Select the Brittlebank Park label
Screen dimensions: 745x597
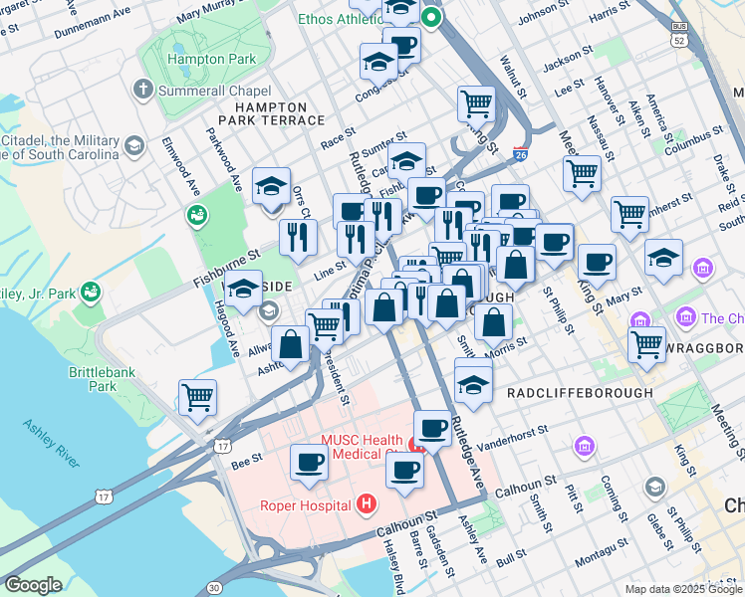pos(103,379)
